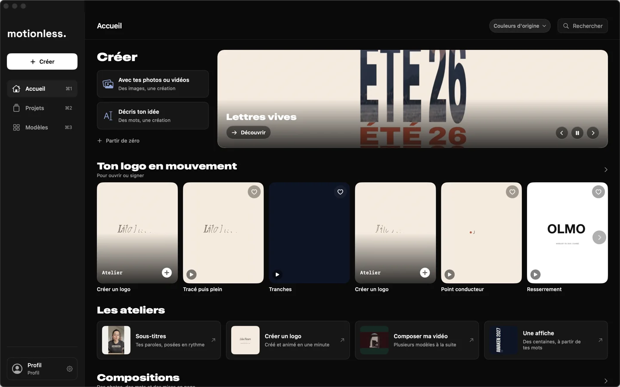Viewport: 620px width, 387px height.
Task: Click the Découvrir button on banner
Action: tap(248, 132)
